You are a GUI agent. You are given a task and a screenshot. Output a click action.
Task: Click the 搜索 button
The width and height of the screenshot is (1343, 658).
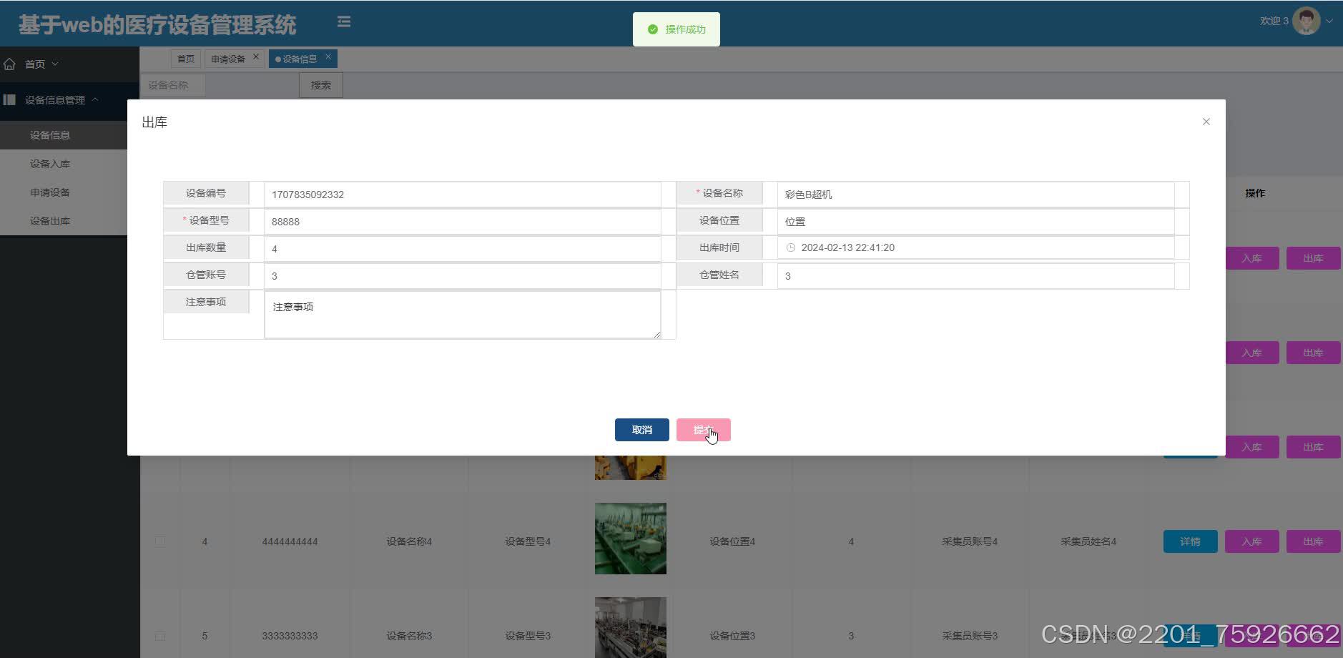pos(320,85)
